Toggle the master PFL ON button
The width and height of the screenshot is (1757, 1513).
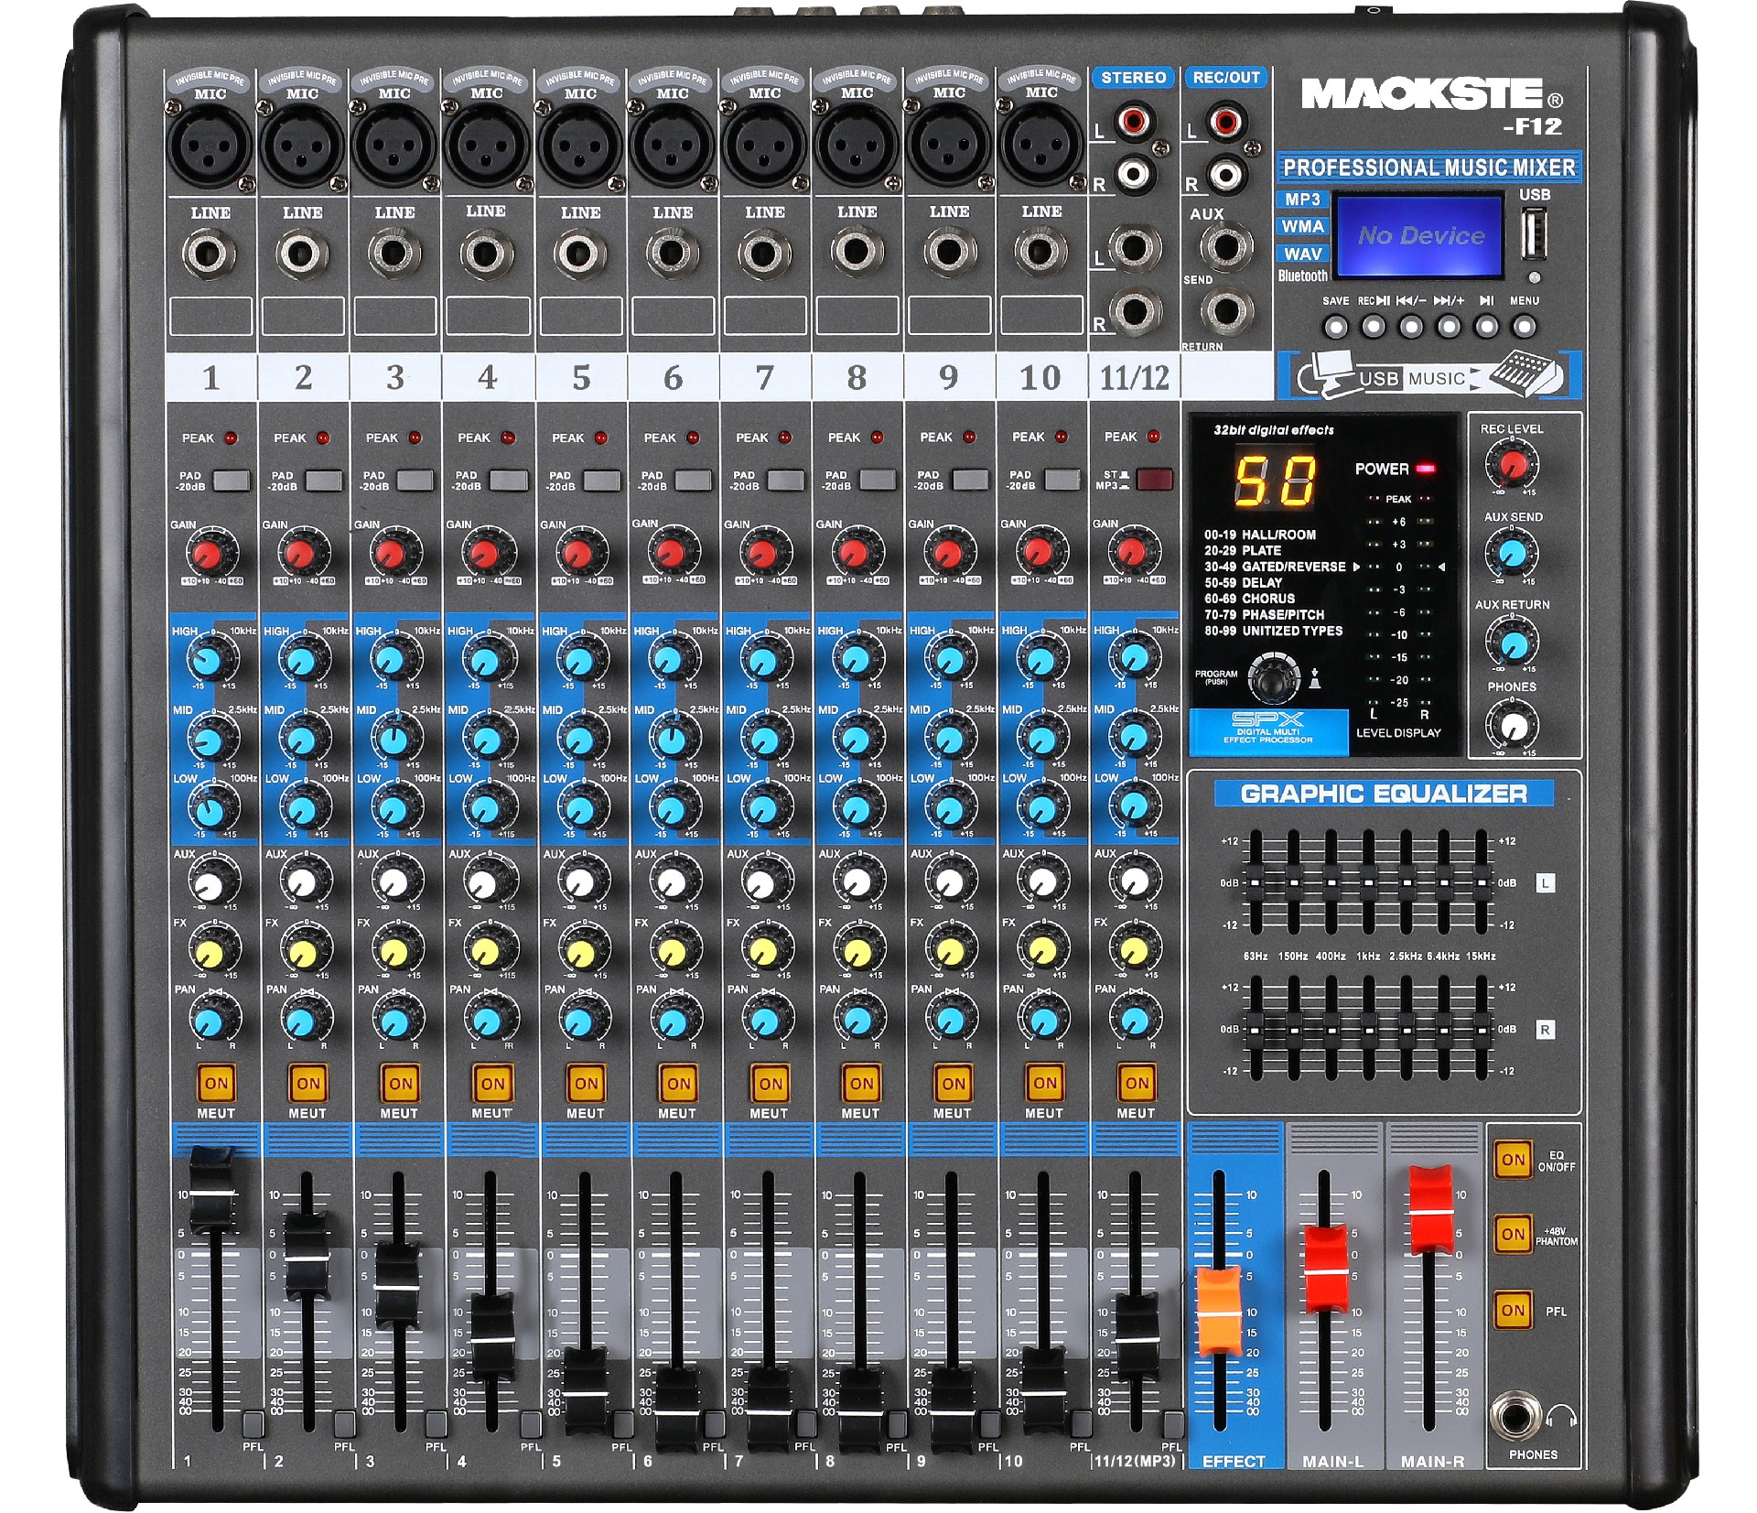(1513, 1311)
